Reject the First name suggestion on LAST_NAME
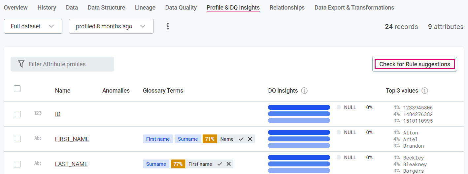The height and width of the screenshot is (174, 468). [228, 164]
